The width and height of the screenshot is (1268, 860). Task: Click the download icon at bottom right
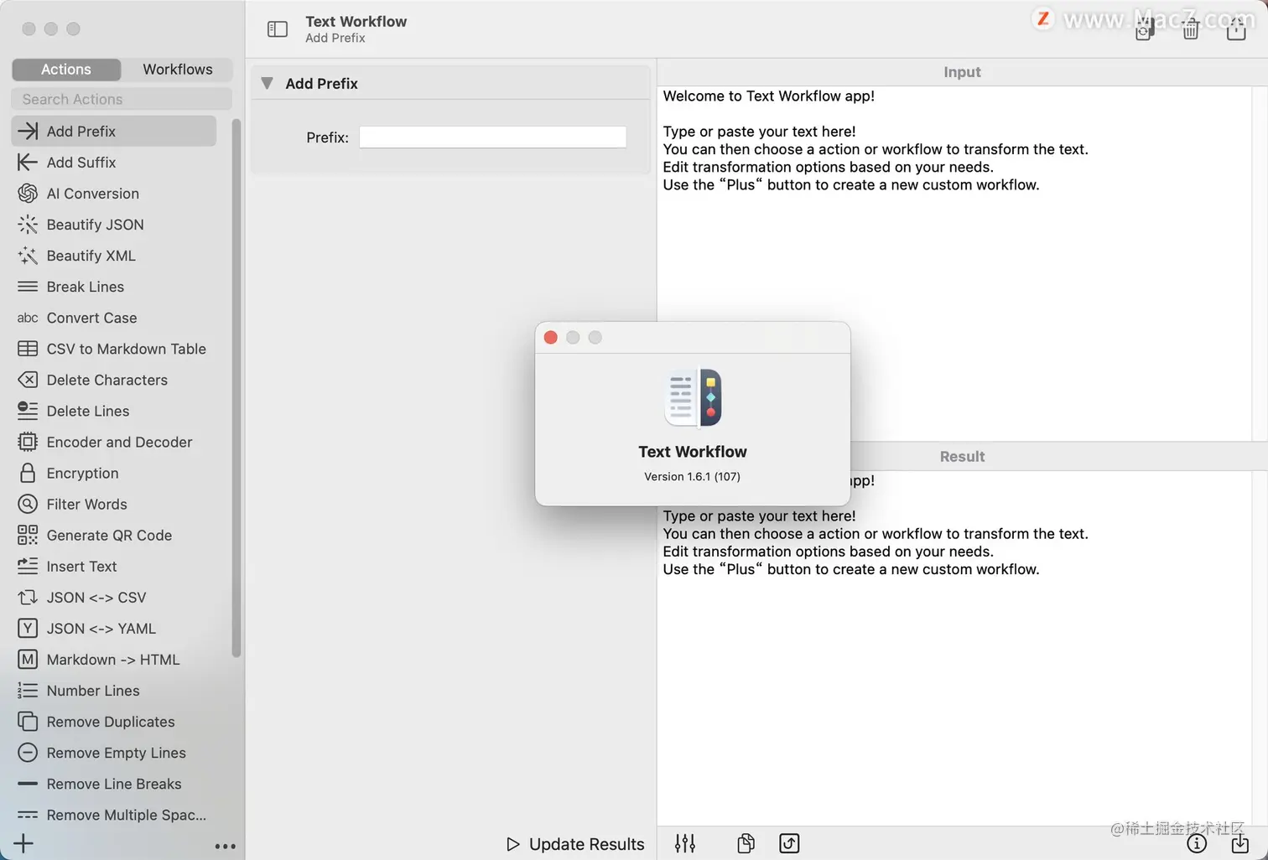pyautogui.click(x=1239, y=843)
